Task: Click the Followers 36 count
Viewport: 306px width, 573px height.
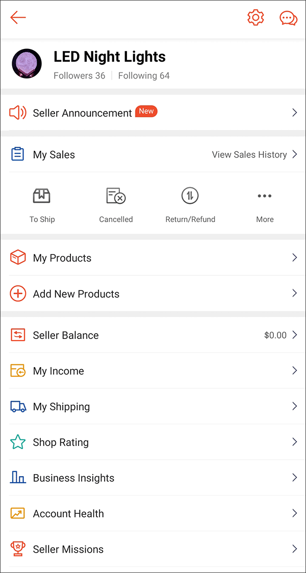Action: 79,75
